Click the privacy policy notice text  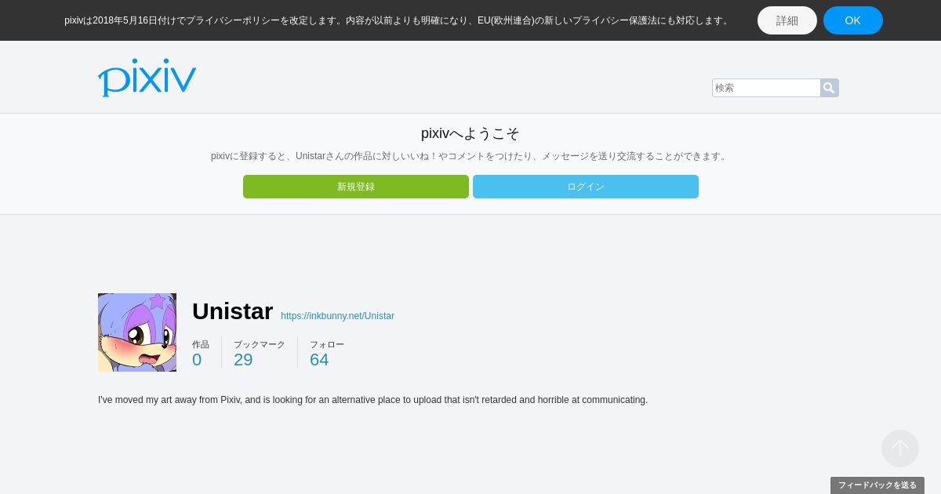coord(398,20)
